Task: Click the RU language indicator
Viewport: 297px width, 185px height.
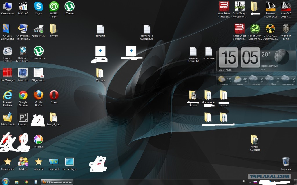Action: coord(245,182)
